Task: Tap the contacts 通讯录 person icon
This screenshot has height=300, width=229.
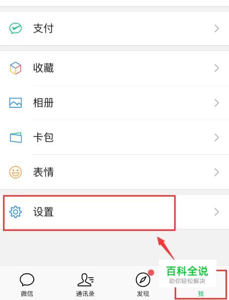Action: pos(86,280)
